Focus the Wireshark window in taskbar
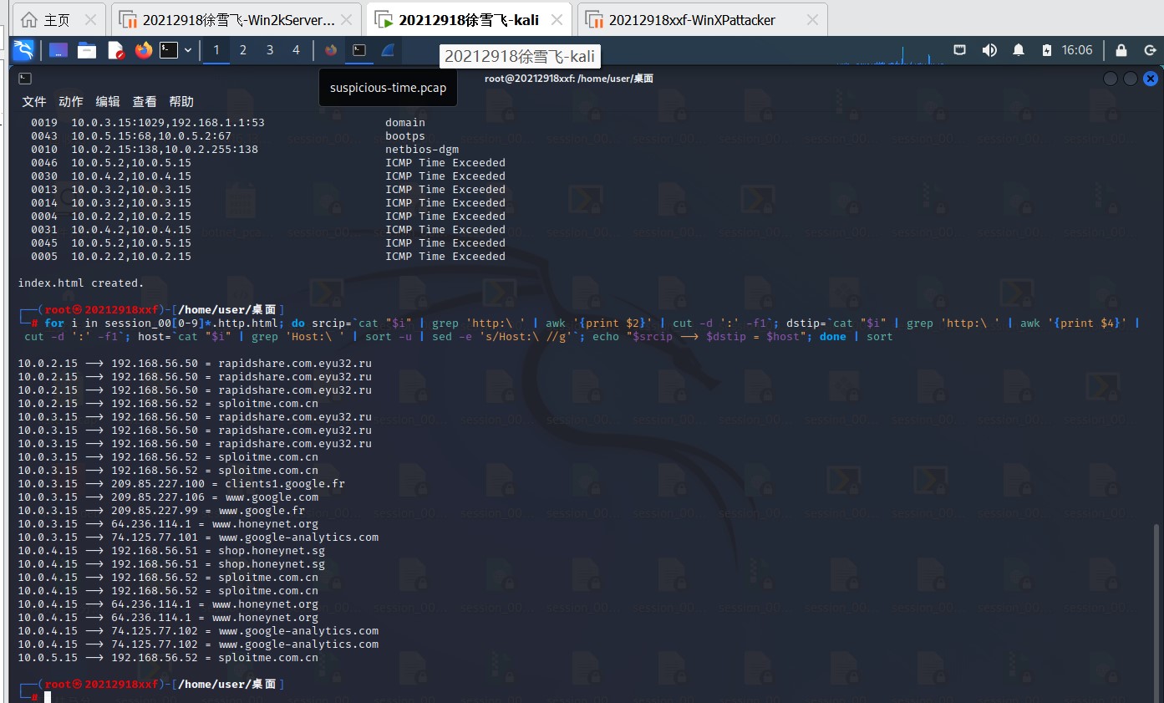Screen dimensions: 1164x703 tap(388, 50)
